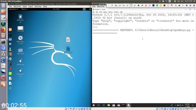Image resolution: width=196 pixels, height=110 pixels.
Task: Open Kali dock green application icon
Action: coord(10,74)
